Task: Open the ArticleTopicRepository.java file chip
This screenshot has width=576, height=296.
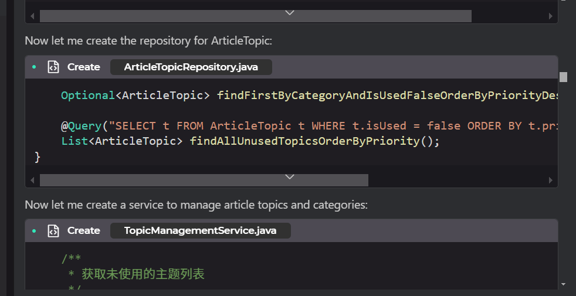Action: 191,67
